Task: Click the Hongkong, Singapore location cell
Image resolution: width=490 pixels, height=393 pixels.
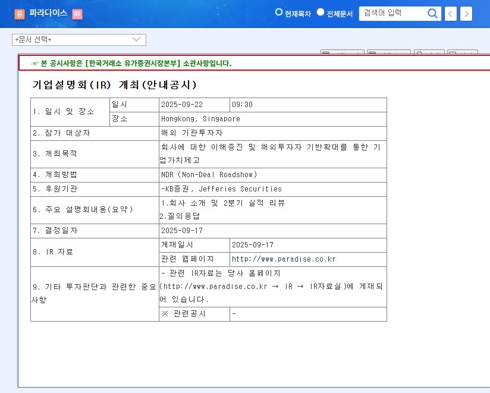Action: tap(273, 119)
